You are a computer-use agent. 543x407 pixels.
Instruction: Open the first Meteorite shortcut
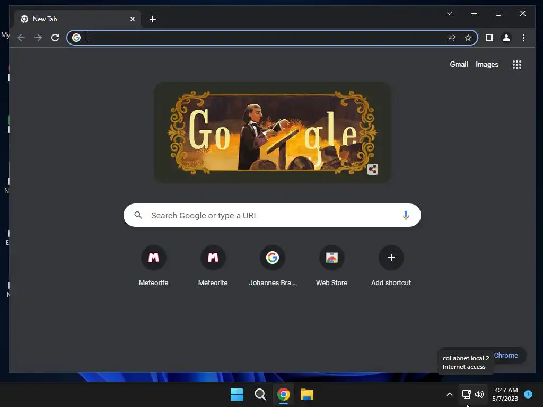coord(153,266)
